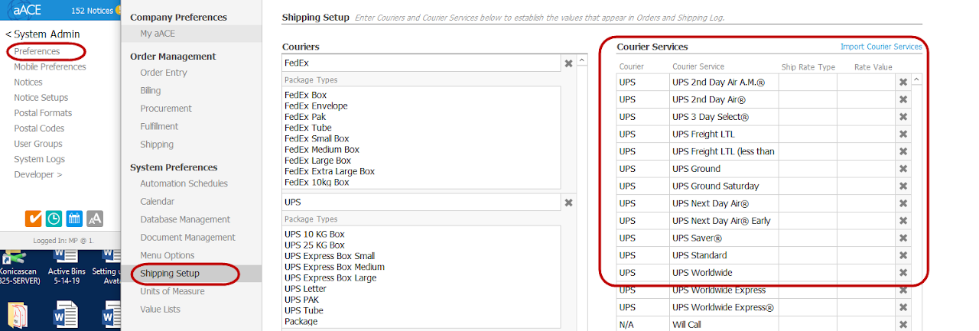This screenshot has width=979, height=331.
Task: Open Postal Formats
Action: (43, 113)
